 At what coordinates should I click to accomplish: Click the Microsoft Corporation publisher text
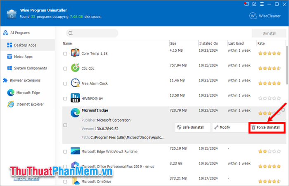coord(114,120)
